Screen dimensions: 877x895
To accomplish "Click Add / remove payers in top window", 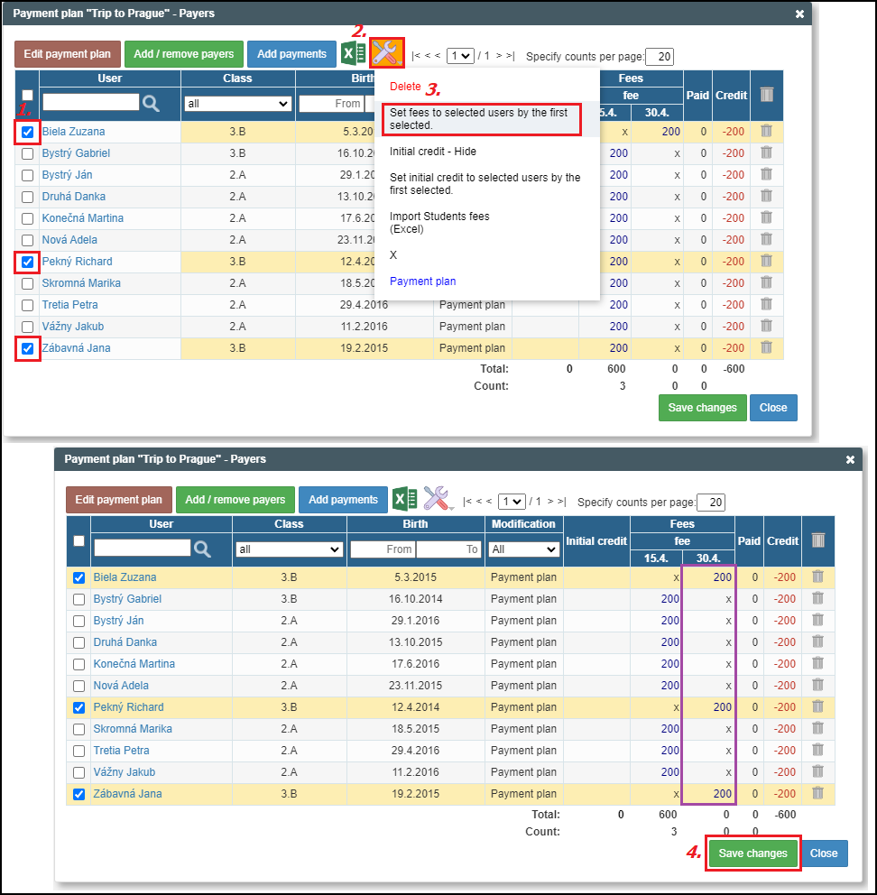I will [184, 54].
